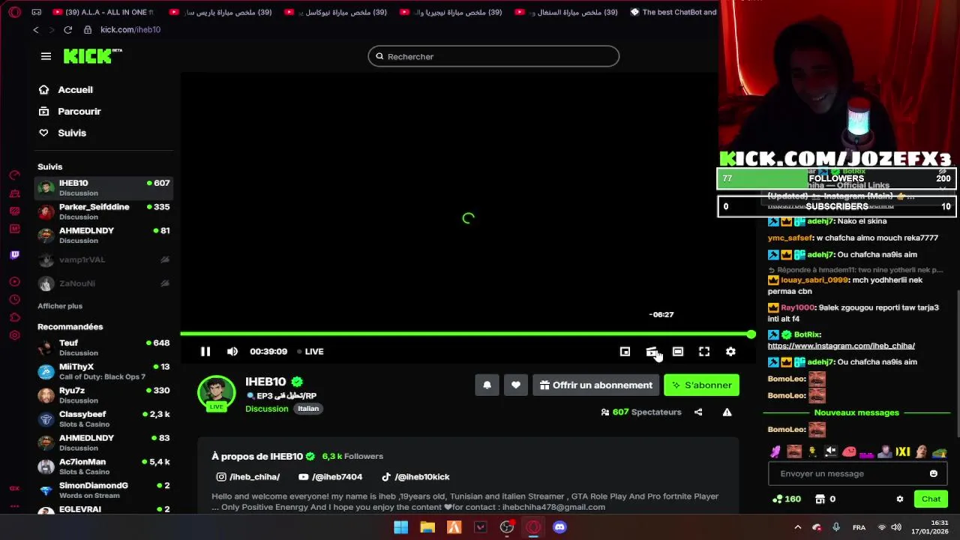Viewport: 960px width, 540px height.
Task: Open recommended channel MiiThyX
Action: tap(104, 371)
